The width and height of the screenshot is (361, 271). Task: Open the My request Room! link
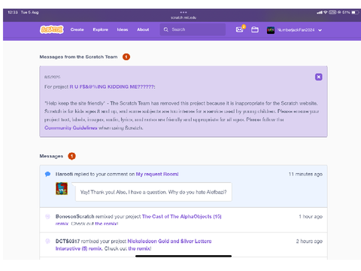click(157, 174)
